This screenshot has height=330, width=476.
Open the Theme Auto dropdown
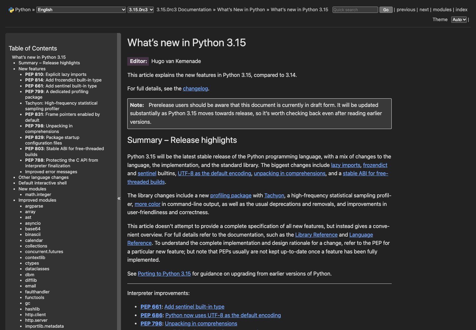[x=459, y=20]
